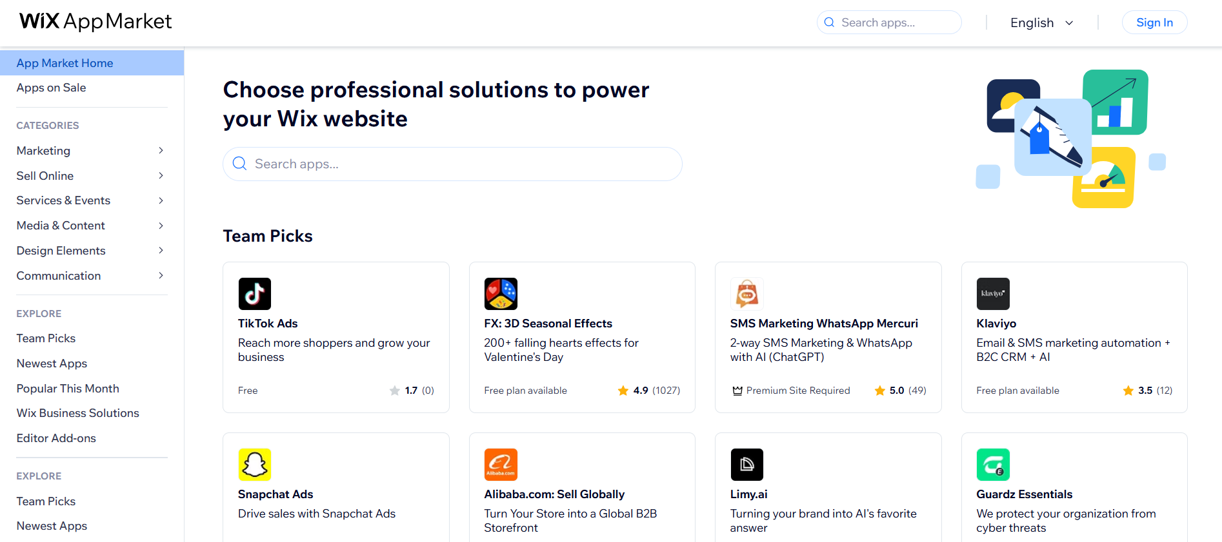The height and width of the screenshot is (542, 1222).
Task: Open the Alibaba.com app icon
Action: pyautogui.click(x=501, y=465)
